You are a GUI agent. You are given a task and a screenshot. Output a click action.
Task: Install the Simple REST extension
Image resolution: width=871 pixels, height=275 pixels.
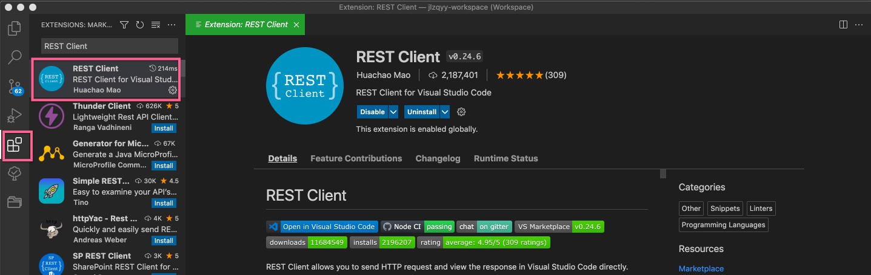164,203
